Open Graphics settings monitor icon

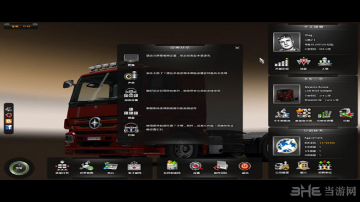(131, 58)
